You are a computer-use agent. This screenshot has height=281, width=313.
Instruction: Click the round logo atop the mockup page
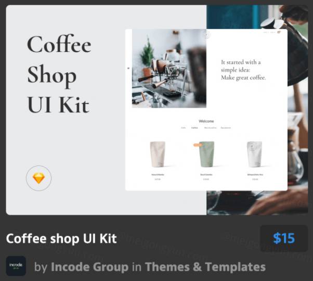(206, 35)
